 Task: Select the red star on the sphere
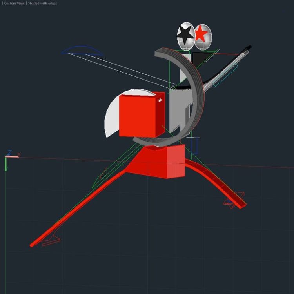(201, 34)
